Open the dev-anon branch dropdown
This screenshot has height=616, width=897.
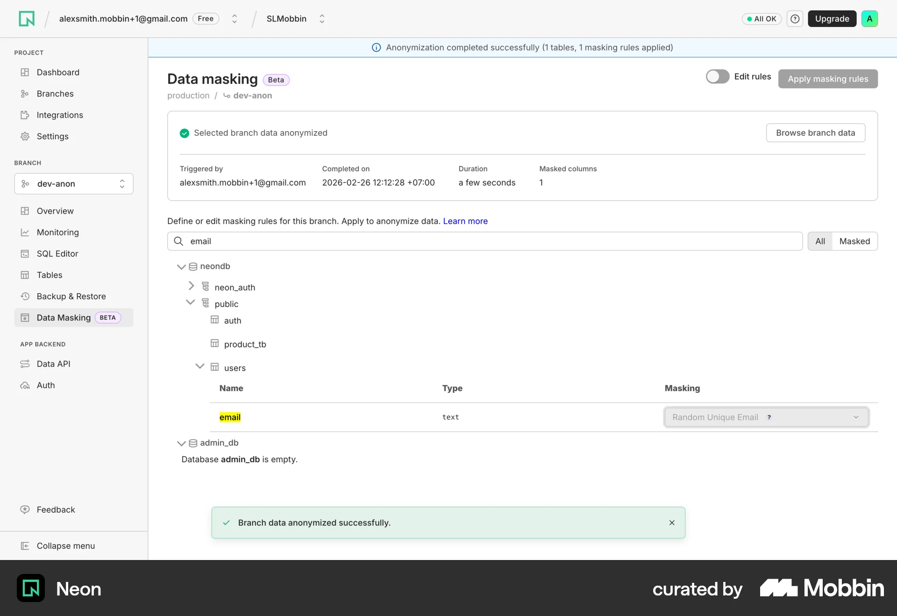tap(74, 184)
